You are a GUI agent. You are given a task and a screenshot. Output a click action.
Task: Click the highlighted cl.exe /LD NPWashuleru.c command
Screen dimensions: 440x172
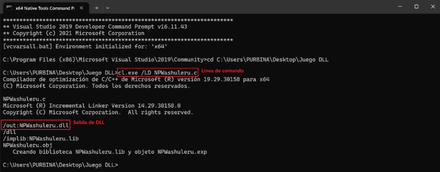pyautogui.click(x=157, y=72)
